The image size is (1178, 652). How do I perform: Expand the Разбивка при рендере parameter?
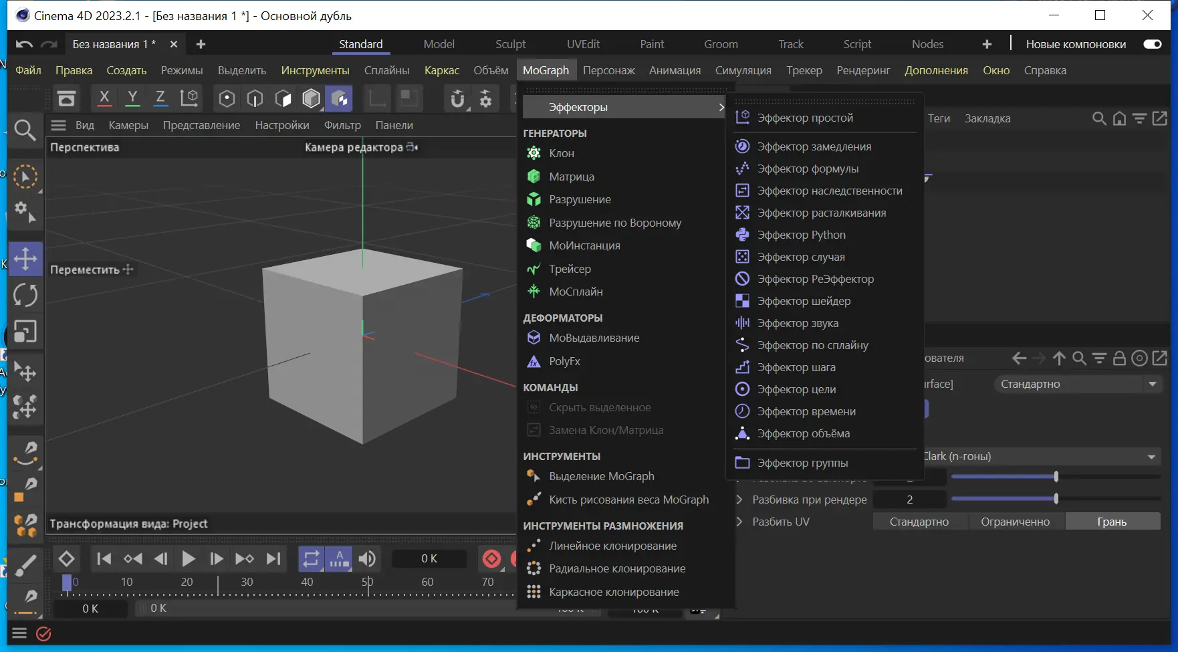[739, 500]
